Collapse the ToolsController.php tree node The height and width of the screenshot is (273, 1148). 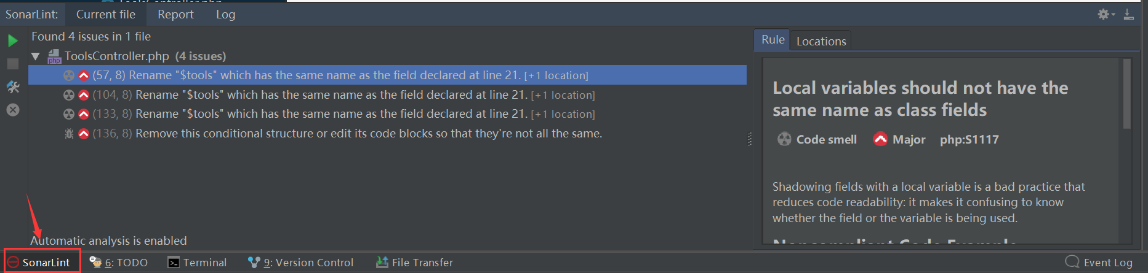36,56
